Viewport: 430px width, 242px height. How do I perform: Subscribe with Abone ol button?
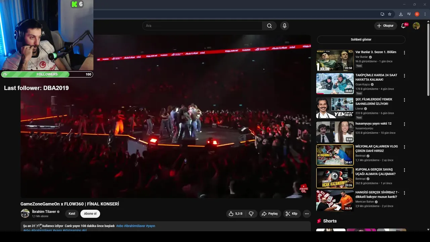point(90,214)
